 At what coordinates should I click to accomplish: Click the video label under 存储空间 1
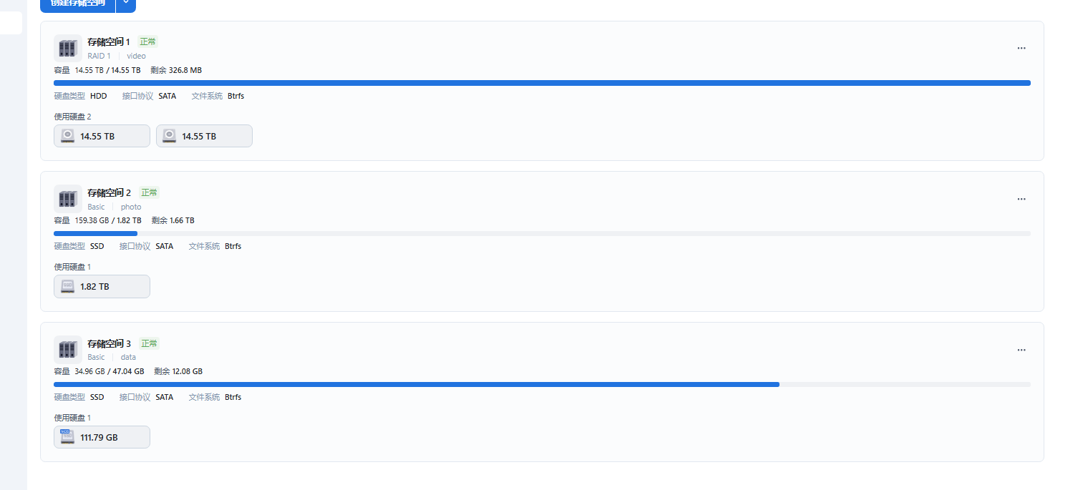point(136,56)
